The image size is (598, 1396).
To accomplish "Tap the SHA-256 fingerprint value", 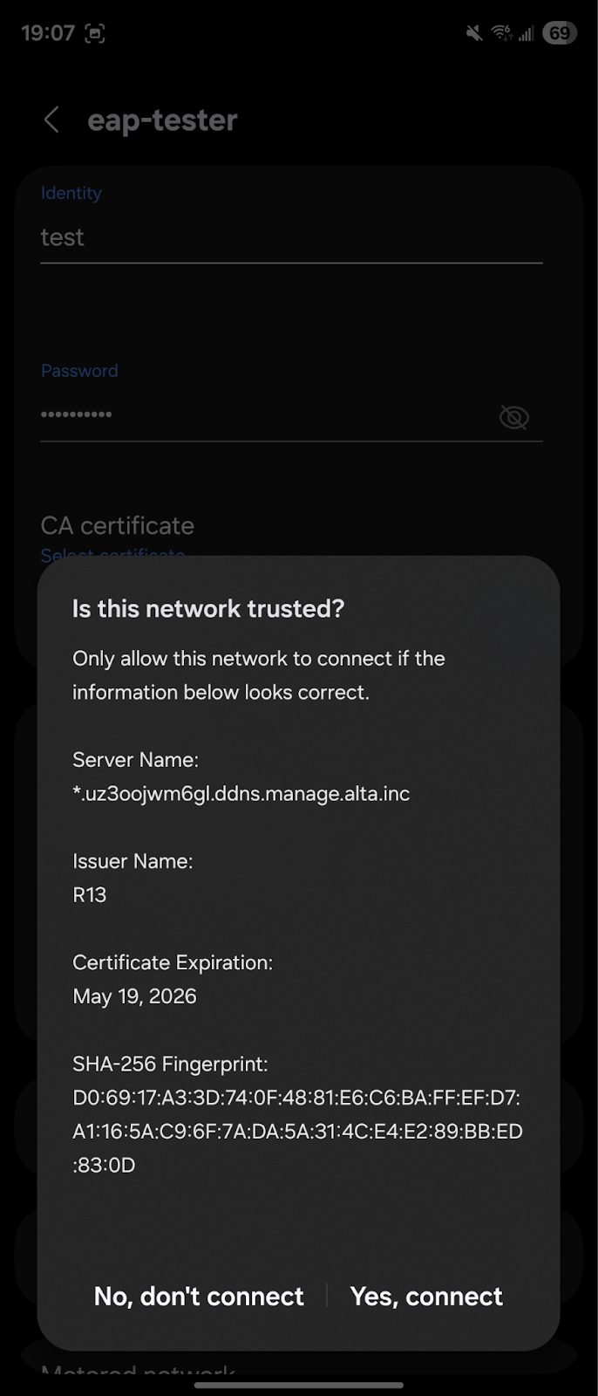I will [x=297, y=1131].
